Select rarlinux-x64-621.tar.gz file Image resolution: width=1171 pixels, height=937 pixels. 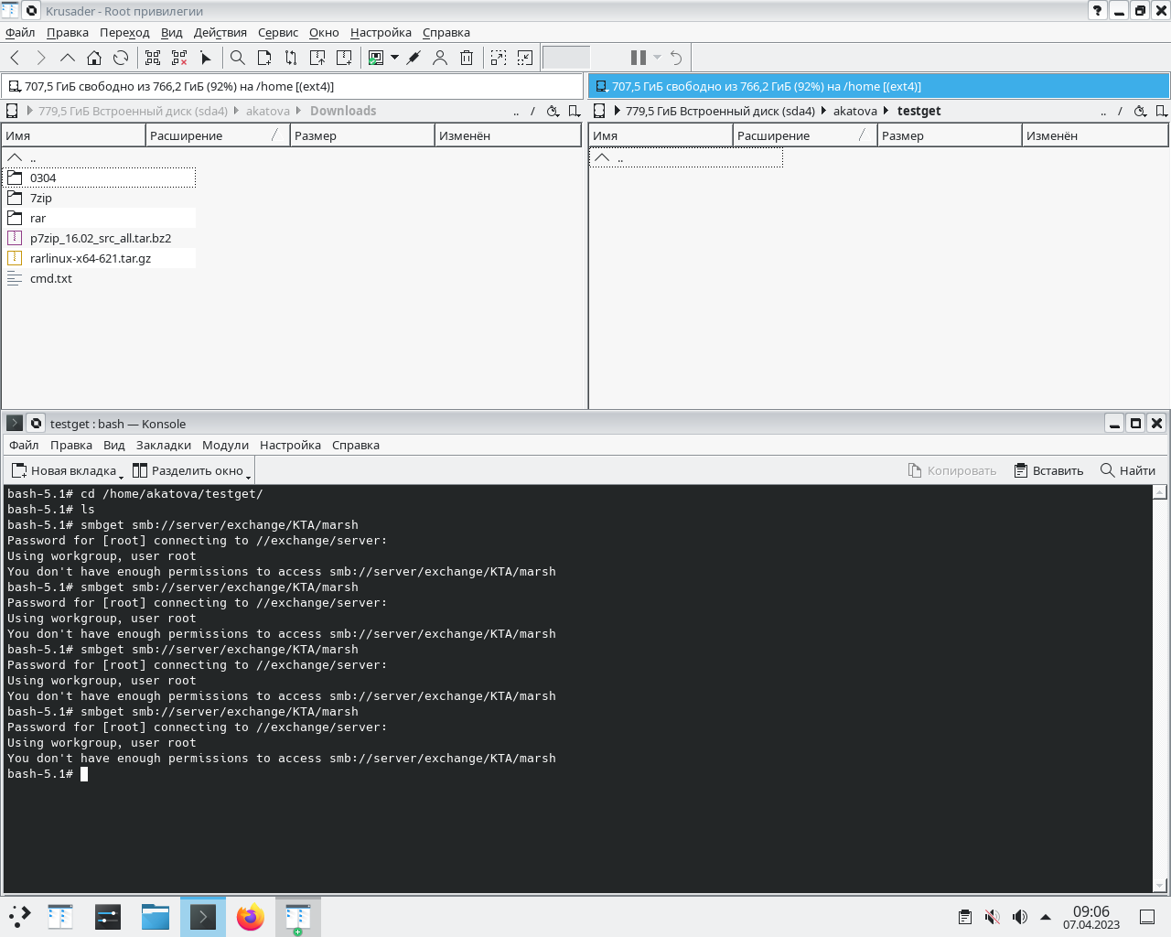(x=99, y=258)
